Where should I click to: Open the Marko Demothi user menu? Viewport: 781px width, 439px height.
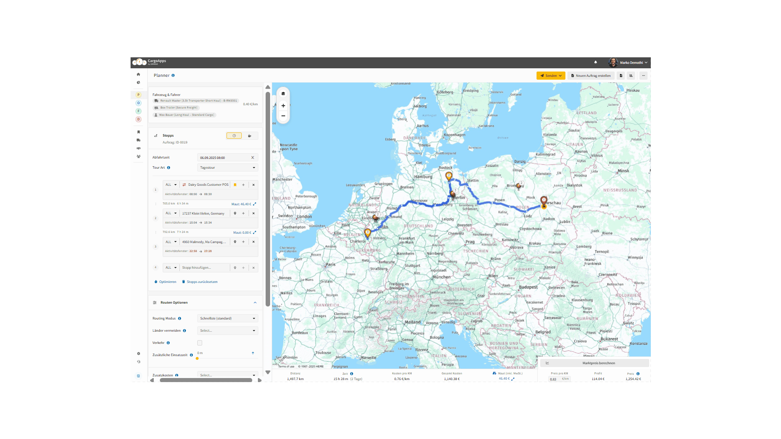pyautogui.click(x=633, y=63)
